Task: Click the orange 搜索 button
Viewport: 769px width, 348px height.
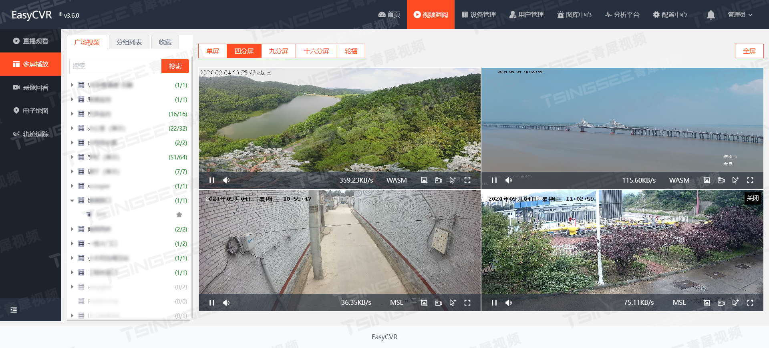Action: coord(175,66)
